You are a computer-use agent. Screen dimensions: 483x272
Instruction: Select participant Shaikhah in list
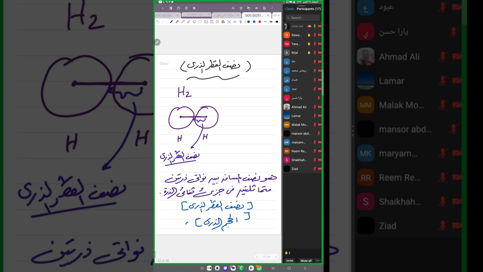[303, 160]
